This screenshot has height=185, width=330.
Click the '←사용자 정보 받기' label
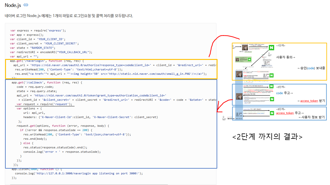[312, 117]
